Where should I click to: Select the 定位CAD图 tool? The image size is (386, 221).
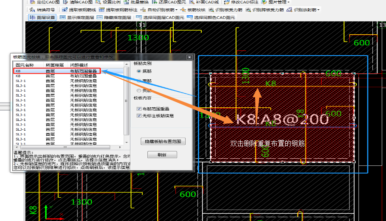pyautogui.click(x=44, y=2)
